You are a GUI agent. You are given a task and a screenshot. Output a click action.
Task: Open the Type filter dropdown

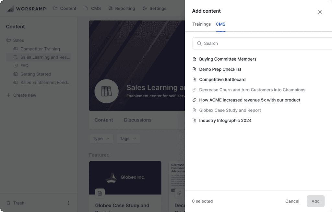[x=101, y=138]
